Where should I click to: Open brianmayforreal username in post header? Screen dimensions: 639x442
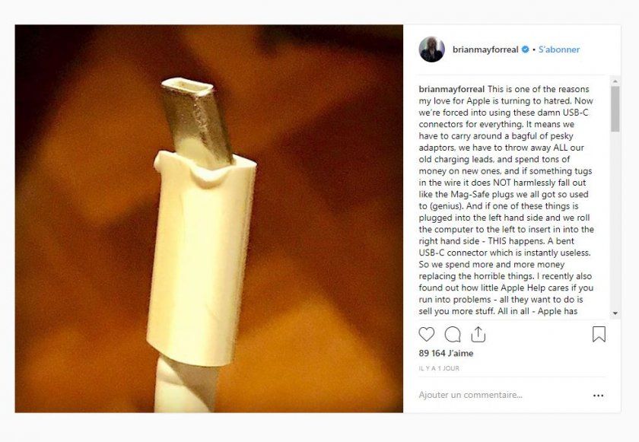click(485, 49)
